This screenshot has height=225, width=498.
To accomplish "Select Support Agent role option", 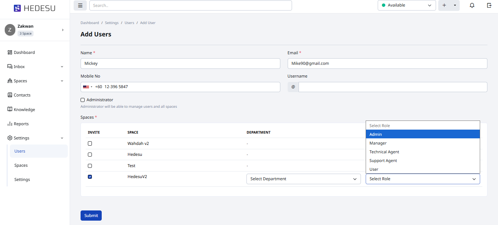I will click(x=383, y=161).
